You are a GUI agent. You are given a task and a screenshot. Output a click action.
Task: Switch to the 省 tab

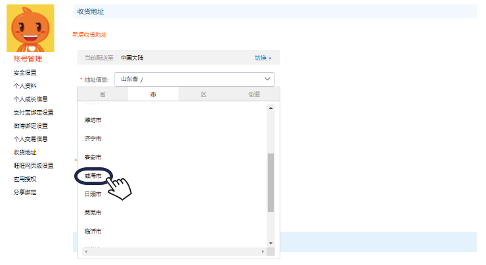coord(102,94)
